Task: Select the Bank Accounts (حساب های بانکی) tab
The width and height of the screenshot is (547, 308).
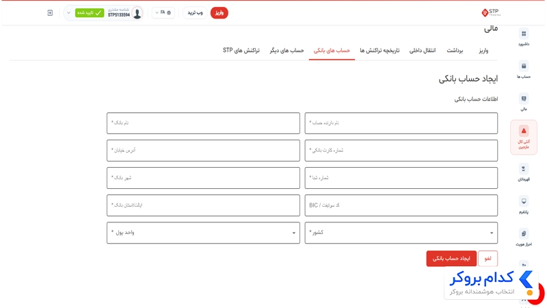Action: (x=332, y=51)
